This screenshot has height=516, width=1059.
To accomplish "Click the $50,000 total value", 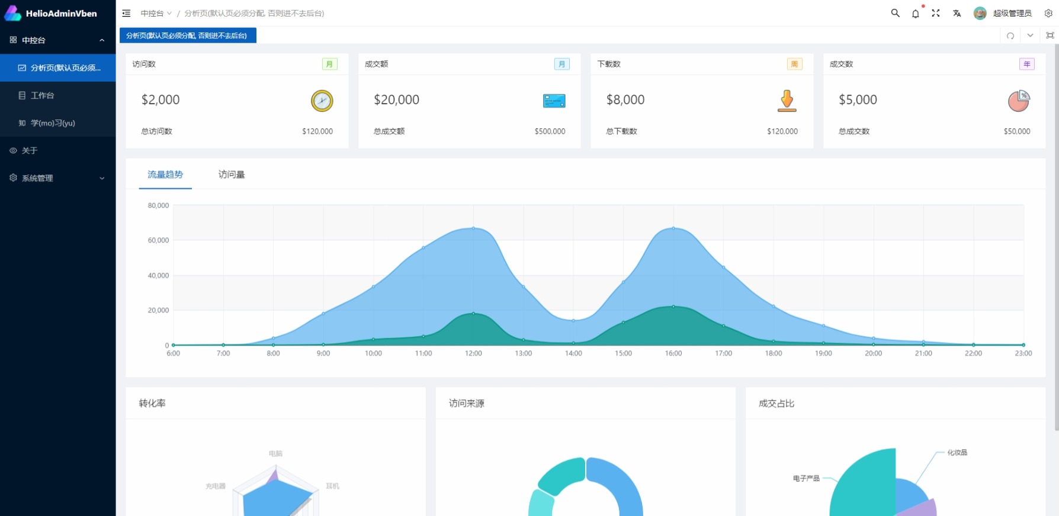I will 1017,131.
